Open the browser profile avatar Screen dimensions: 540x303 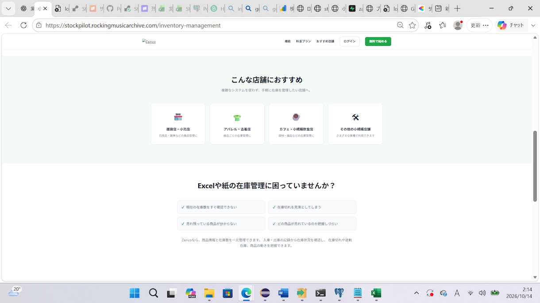tap(458, 25)
